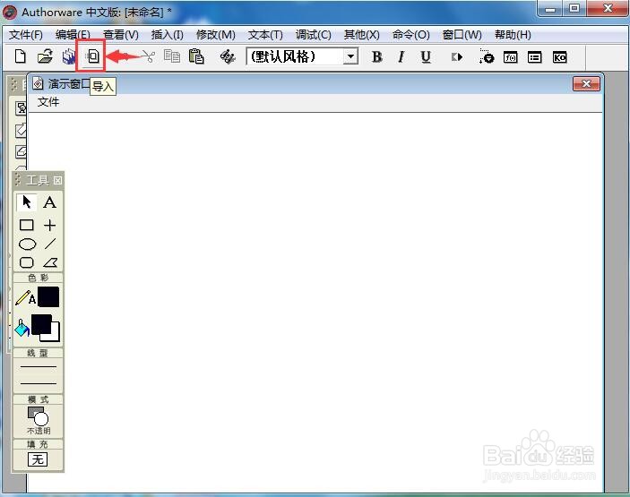The height and width of the screenshot is (497, 630).
Task: Open the 调试(C) menu
Action: pyautogui.click(x=313, y=35)
